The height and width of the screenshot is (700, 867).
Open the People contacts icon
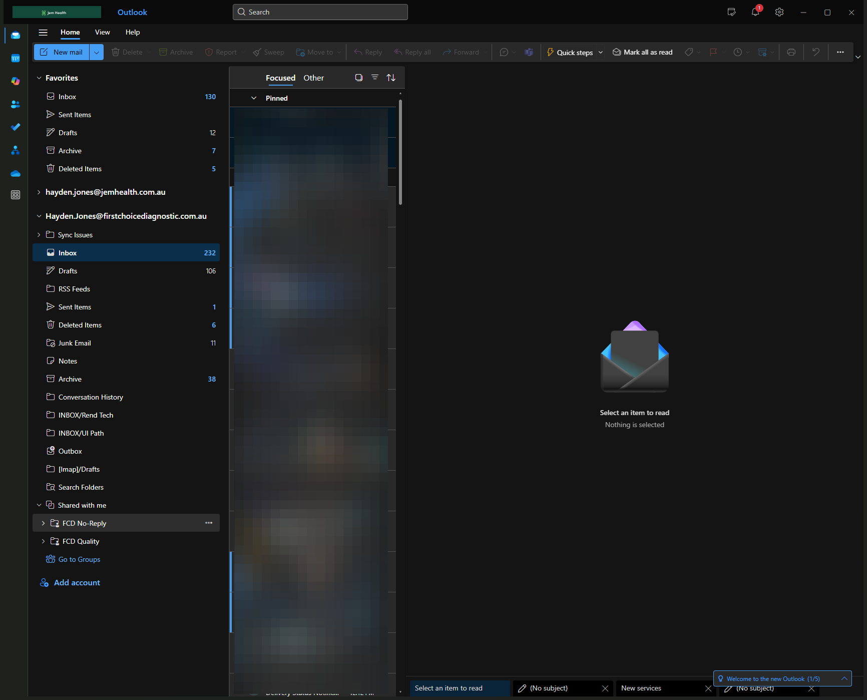click(x=16, y=104)
